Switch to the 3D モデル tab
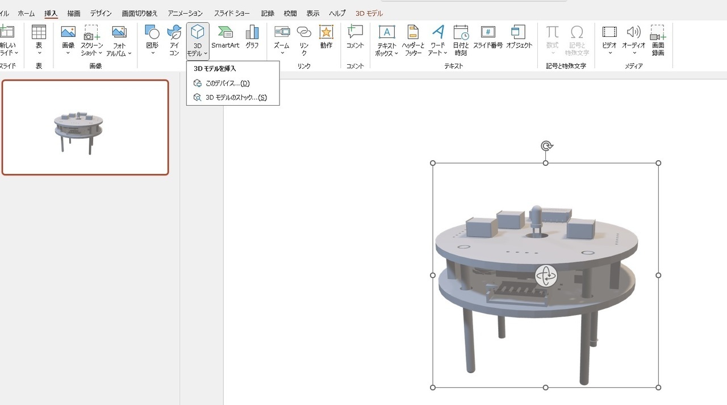 (369, 13)
